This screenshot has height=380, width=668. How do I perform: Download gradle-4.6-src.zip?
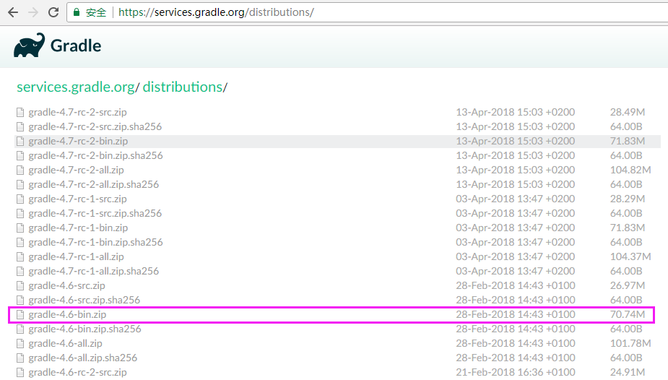tap(67, 286)
